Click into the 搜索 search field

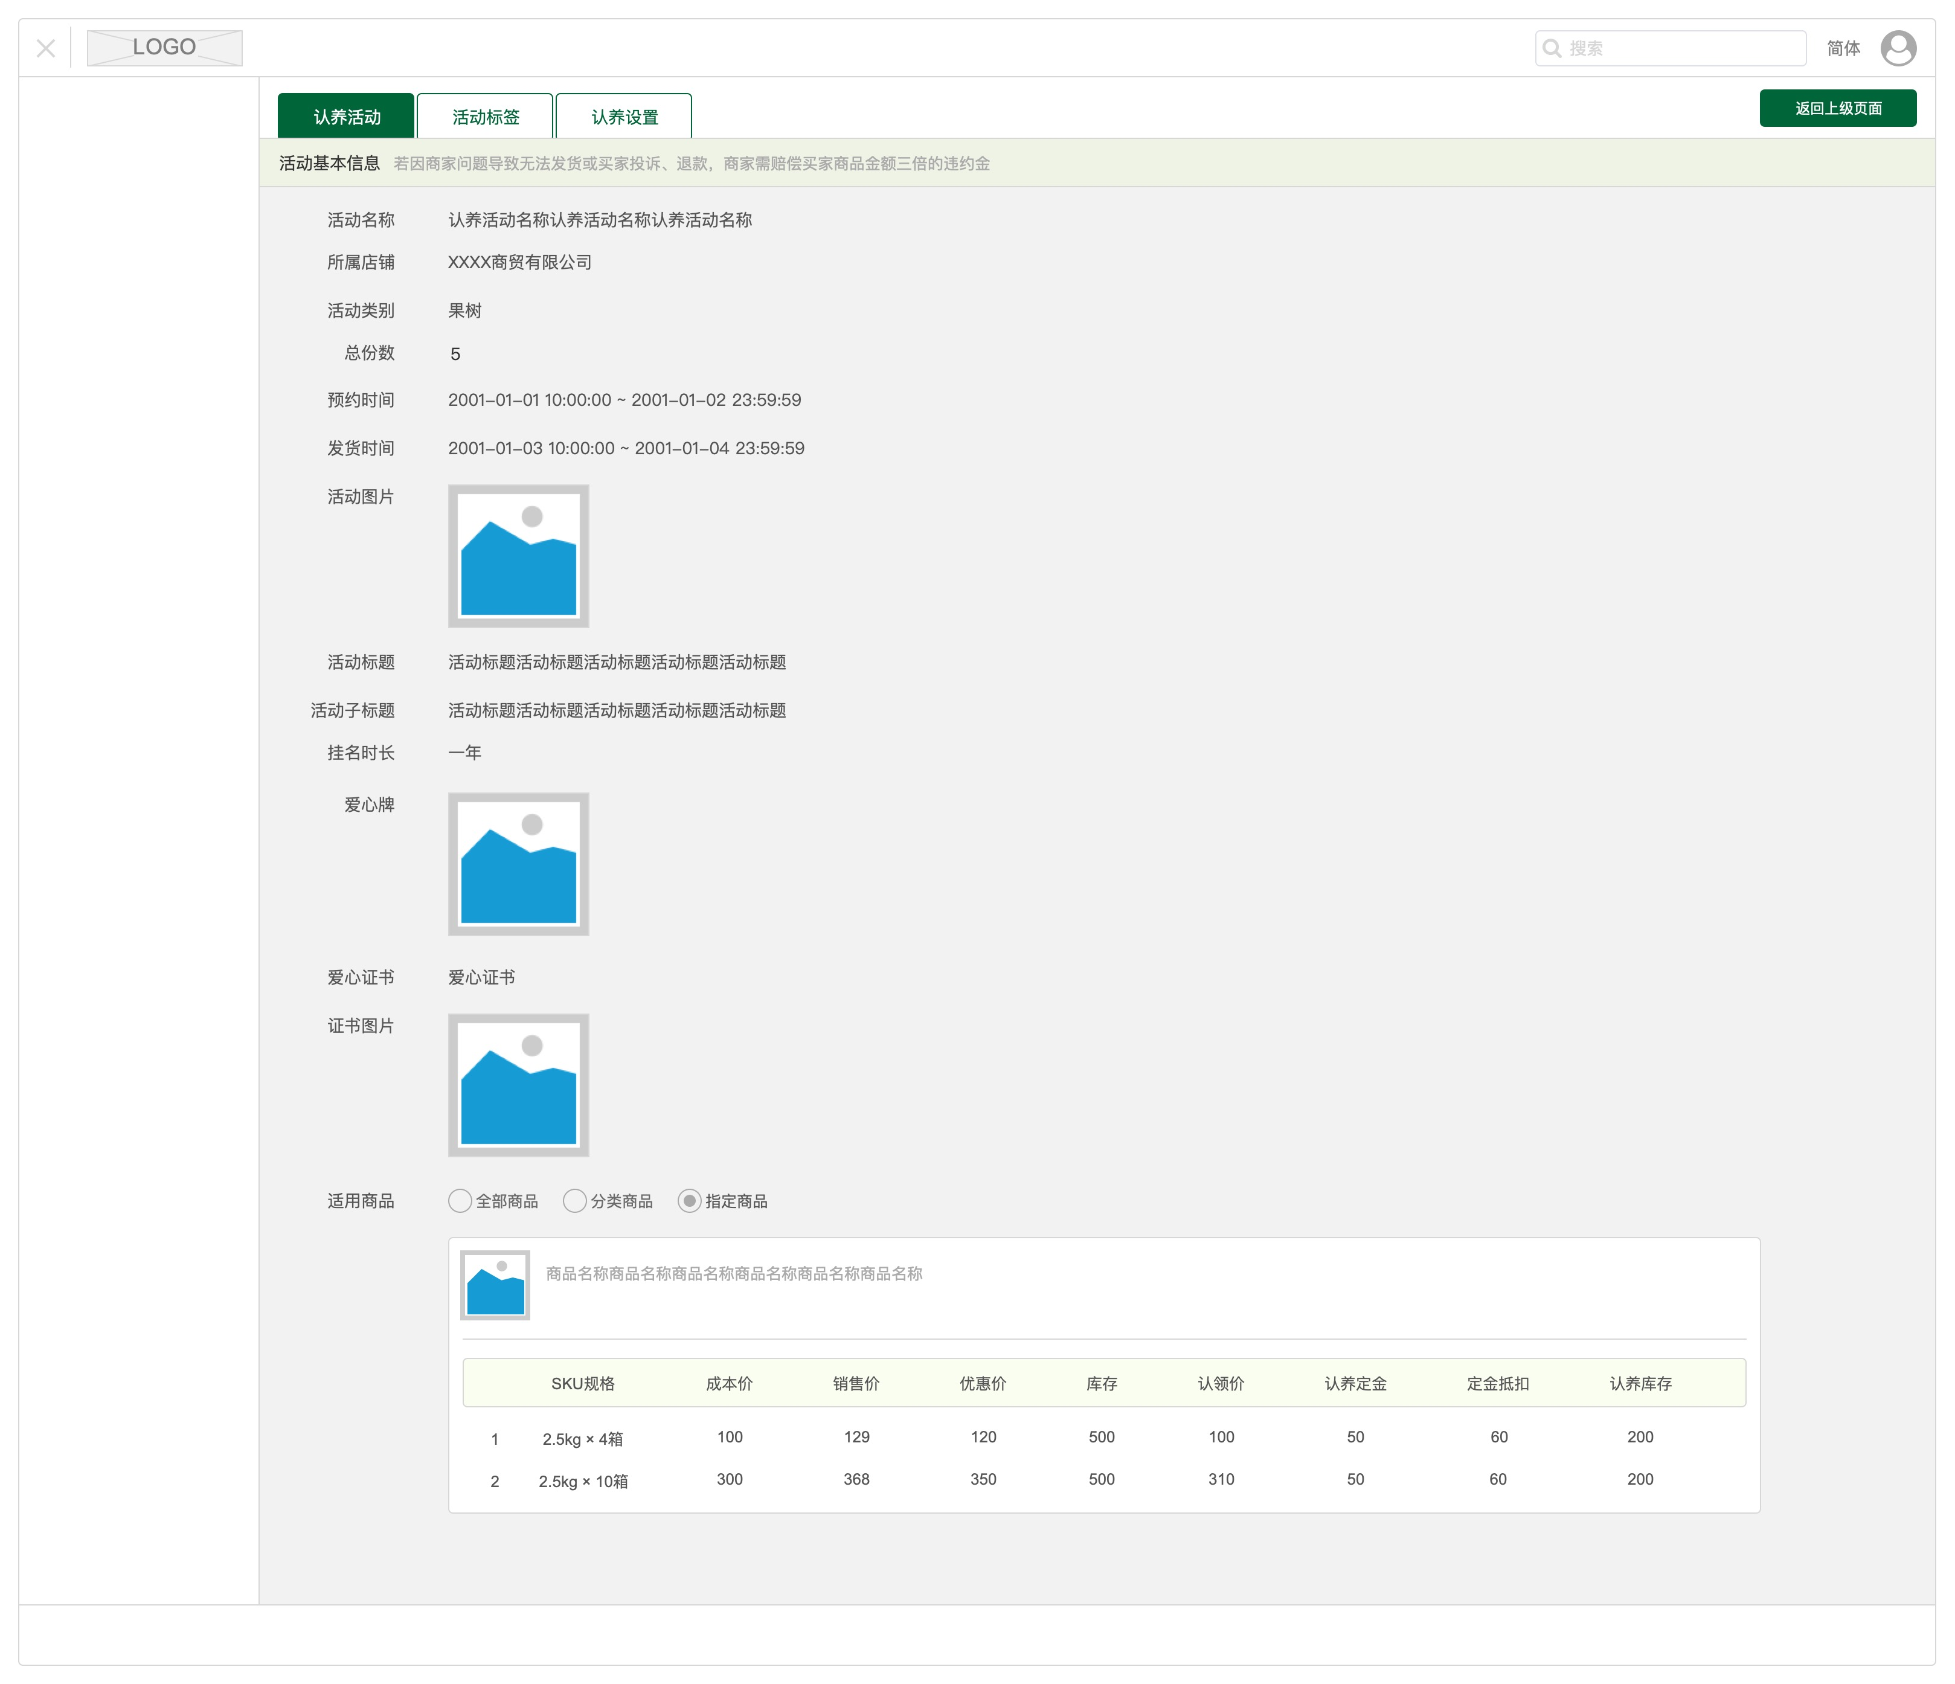[x=1670, y=48]
